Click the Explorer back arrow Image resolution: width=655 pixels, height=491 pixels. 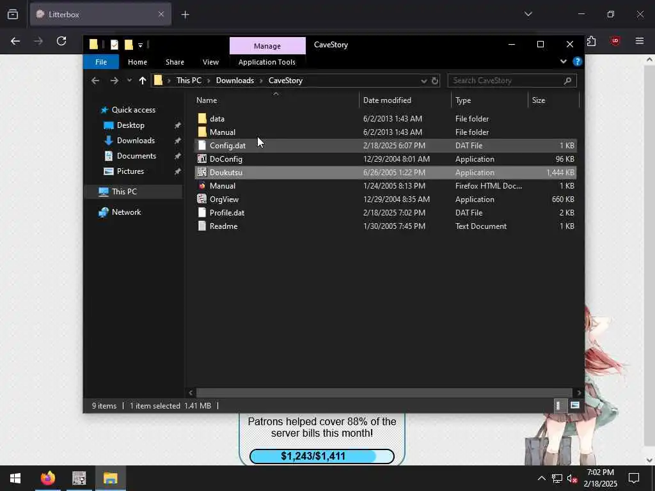[95, 81]
